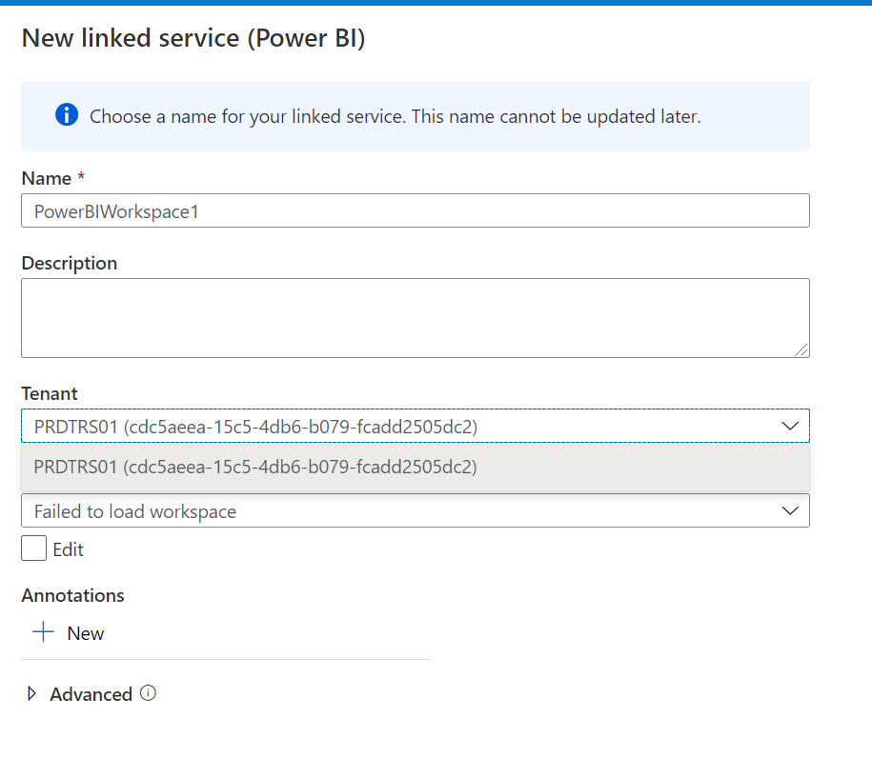Click the info icon in the blue notice banner

(65, 116)
